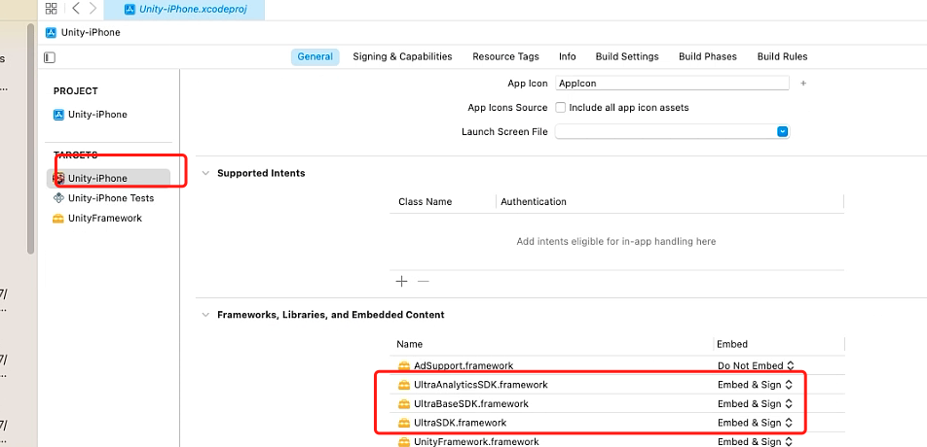The height and width of the screenshot is (447, 927).
Task: Click the Name column header in Frameworks
Action: 409,344
